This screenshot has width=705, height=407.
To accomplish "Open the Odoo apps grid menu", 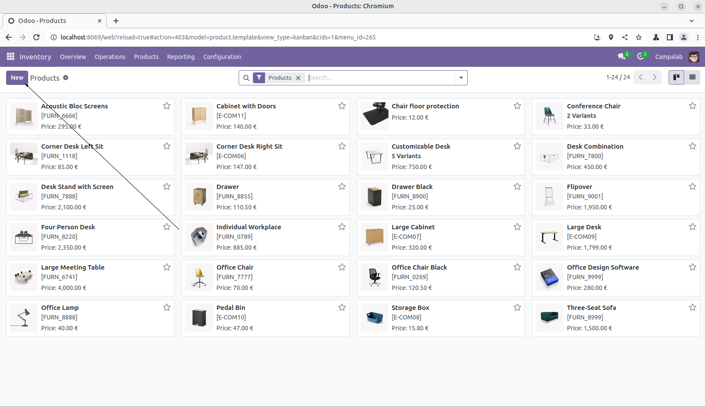I will pyautogui.click(x=10, y=57).
